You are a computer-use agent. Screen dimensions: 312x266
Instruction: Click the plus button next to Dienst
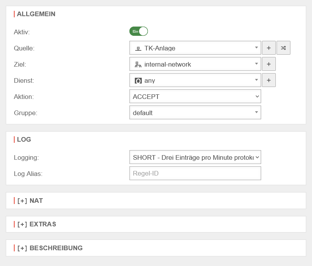click(269, 80)
